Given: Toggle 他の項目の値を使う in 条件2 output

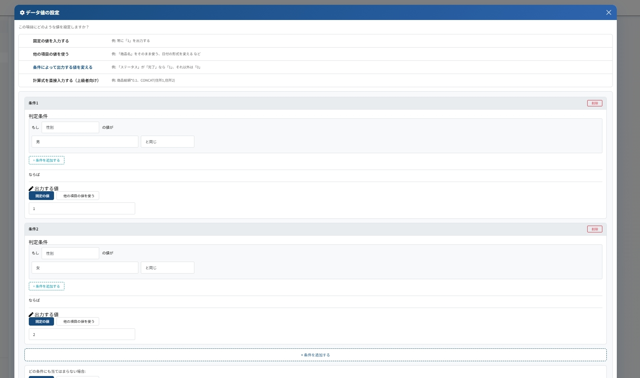Looking at the screenshot, I should click(x=78, y=322).
